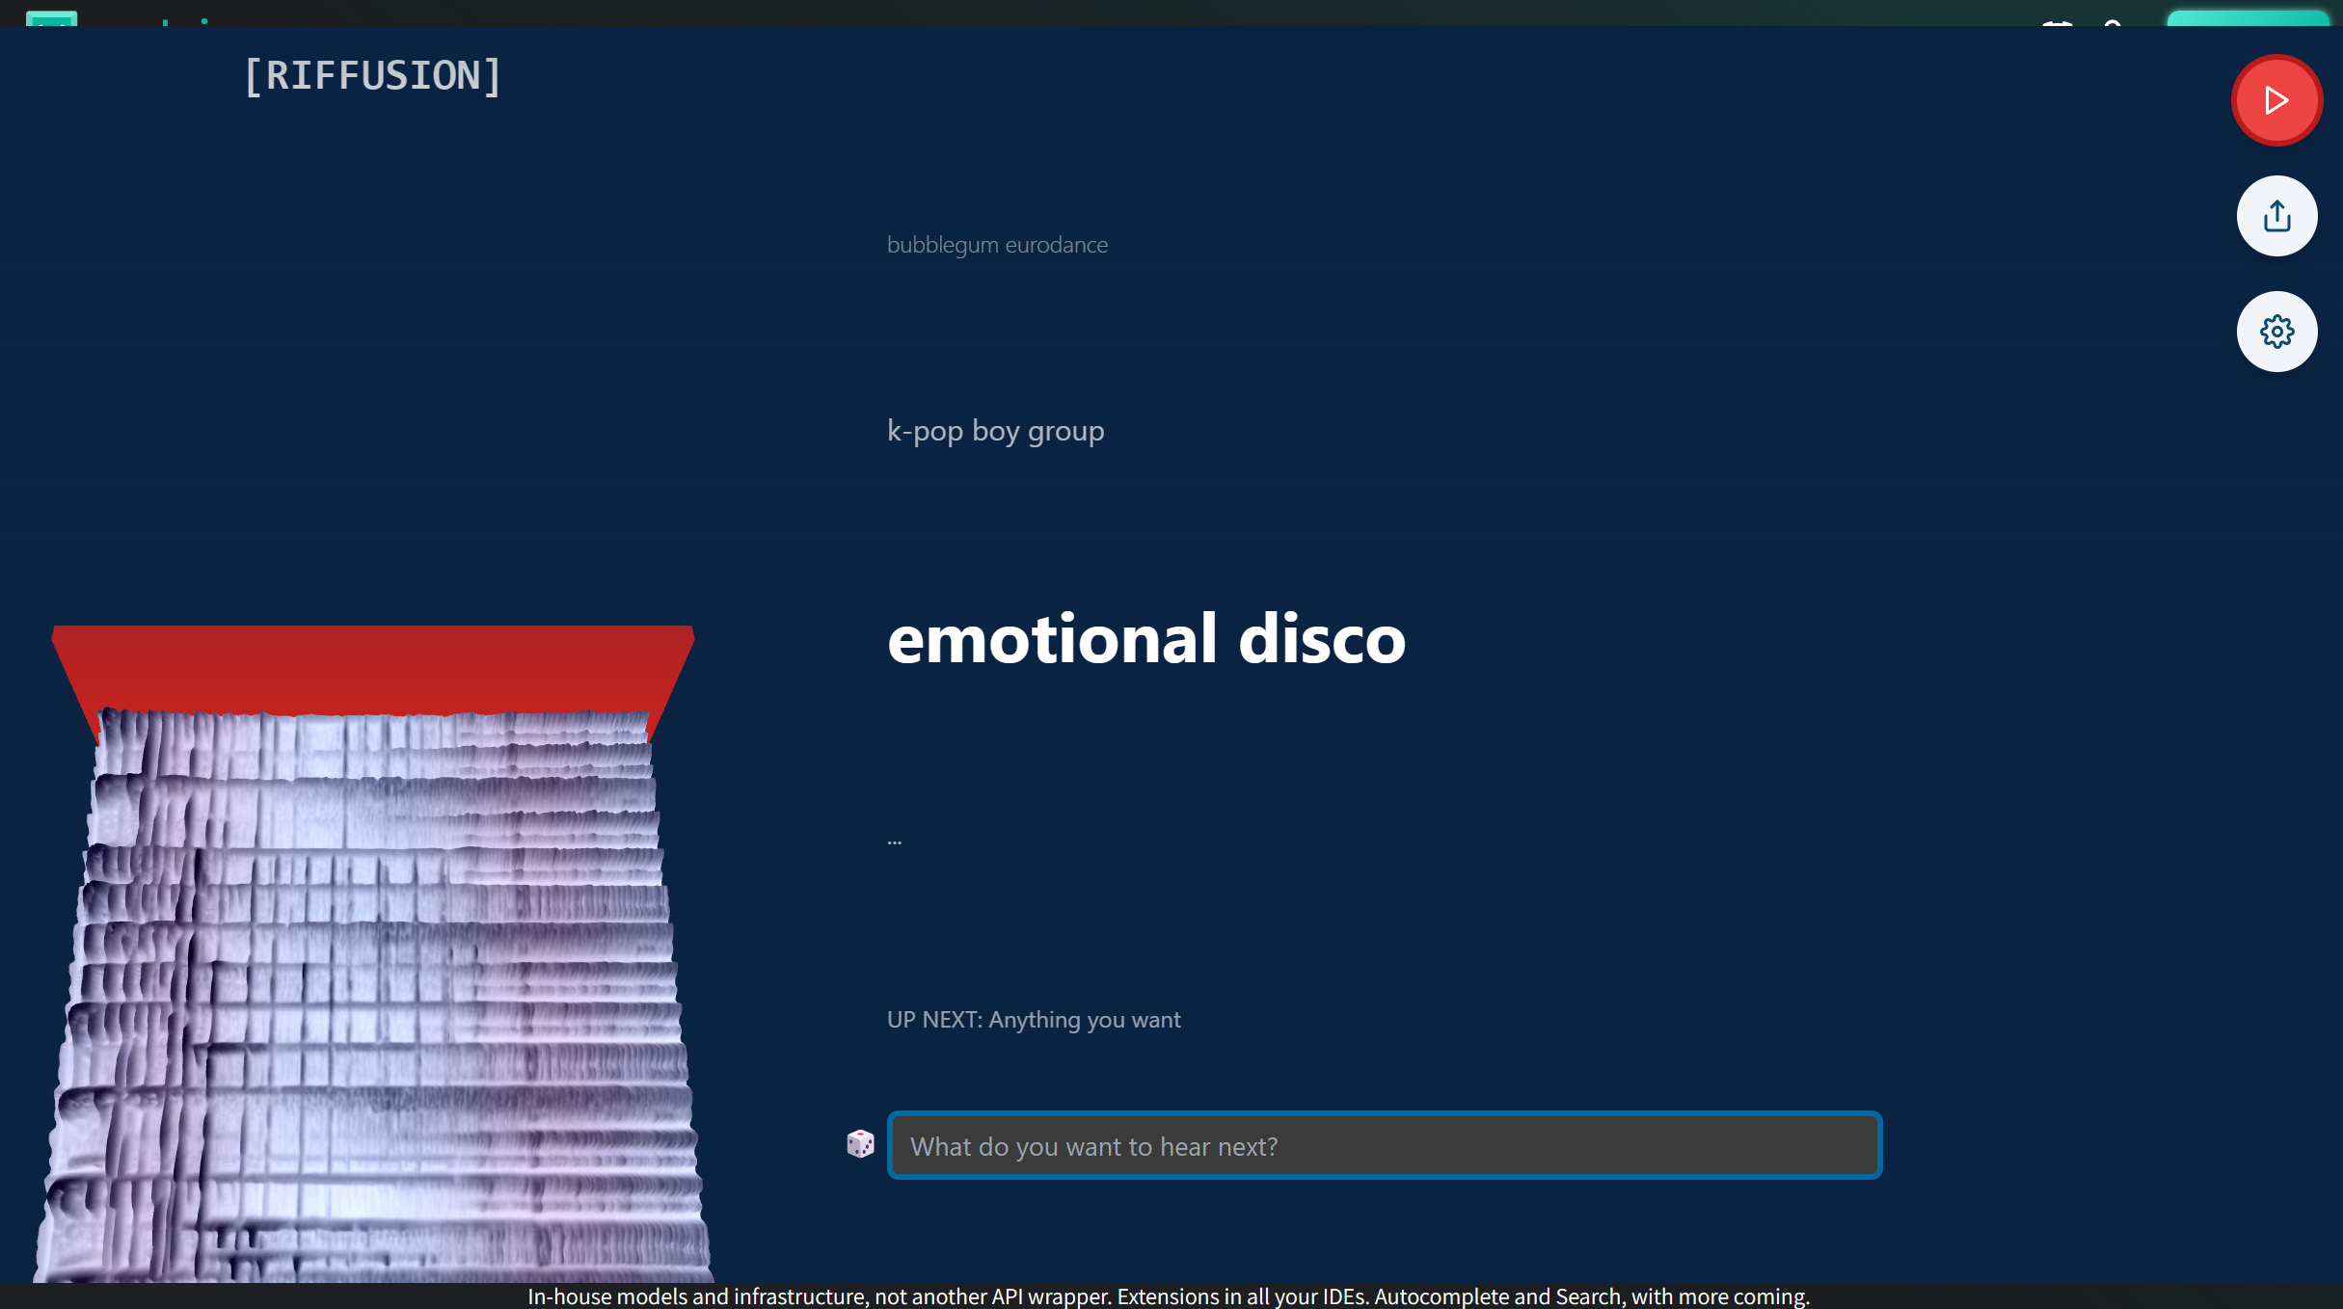Click 'Autocomplete and Search' in the bottom banner
The image size is (2343, 1309).
click(x=1499, y=1296)
